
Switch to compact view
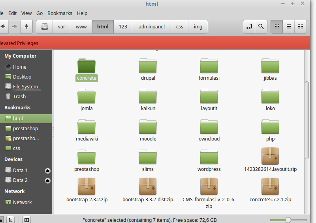point(301,26)
